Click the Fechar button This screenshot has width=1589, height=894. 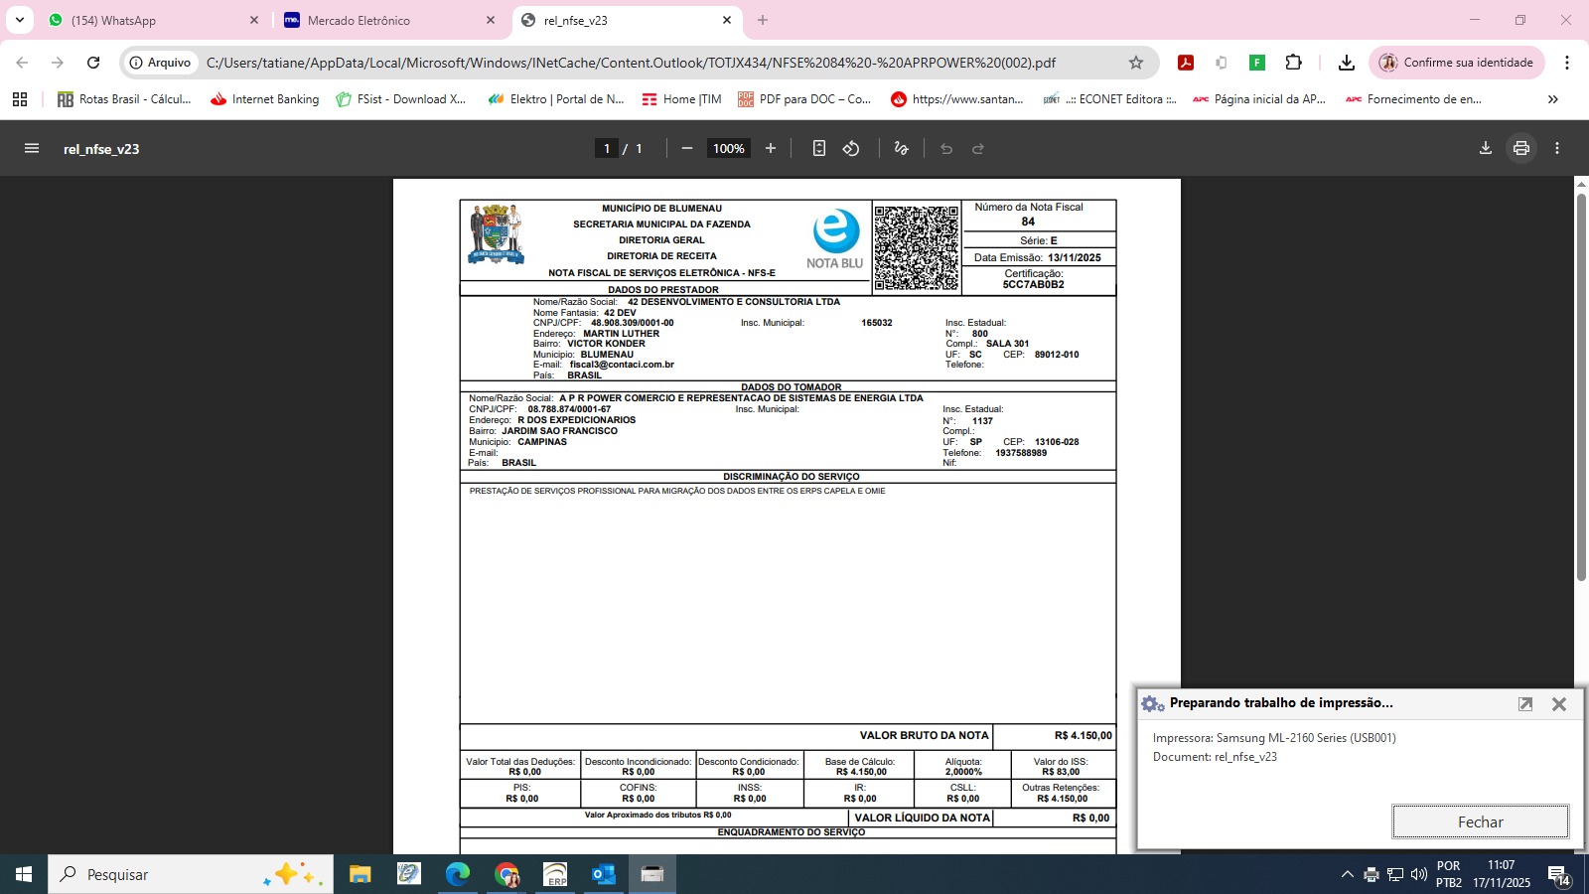coord(1480,821)
